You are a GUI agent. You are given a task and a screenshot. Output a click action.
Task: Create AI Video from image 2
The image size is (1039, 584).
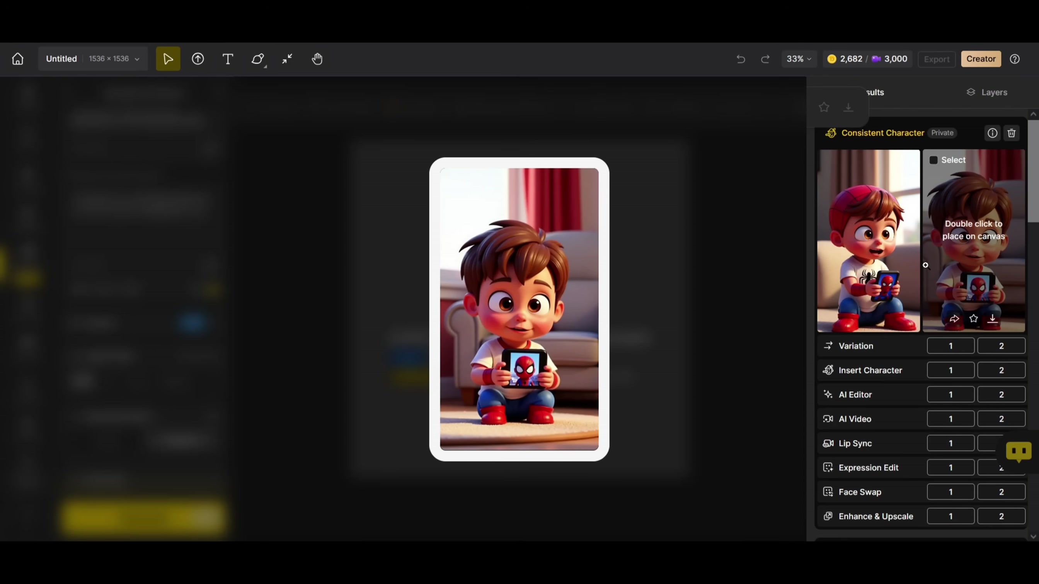pyautogui.click(x=1001, y=419)
